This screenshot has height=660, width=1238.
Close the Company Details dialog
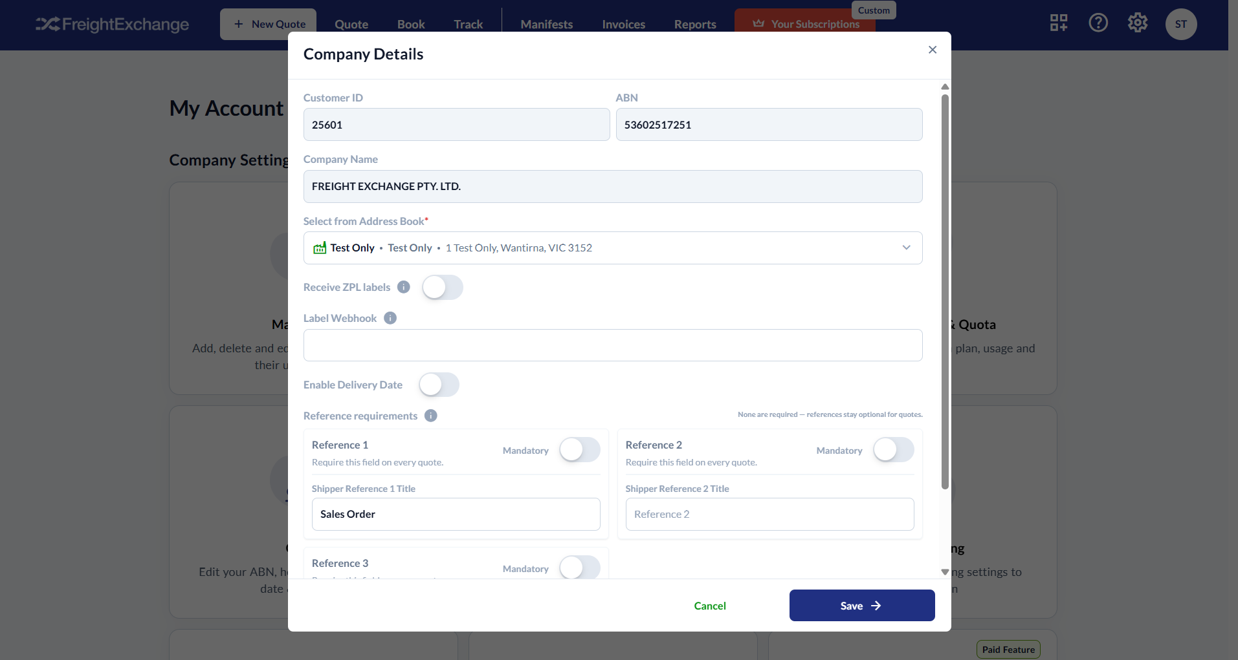933,50
